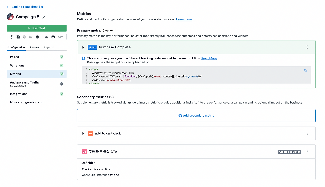325x187 pixels.
Task: Click the clone campaign icon
Action: pos(18,37)
